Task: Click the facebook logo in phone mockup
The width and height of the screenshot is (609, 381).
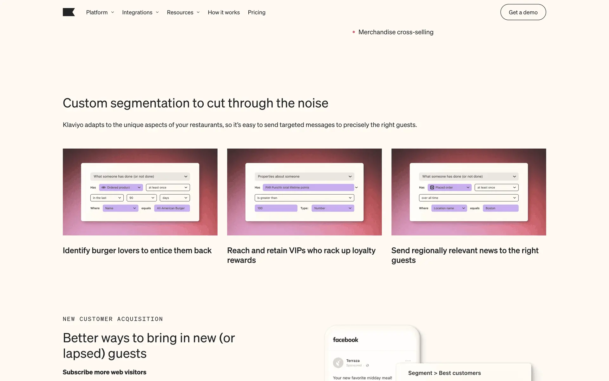Action: [x=345, y=340]
